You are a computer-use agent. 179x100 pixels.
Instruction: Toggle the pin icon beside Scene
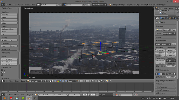click(x=156, y=22)
